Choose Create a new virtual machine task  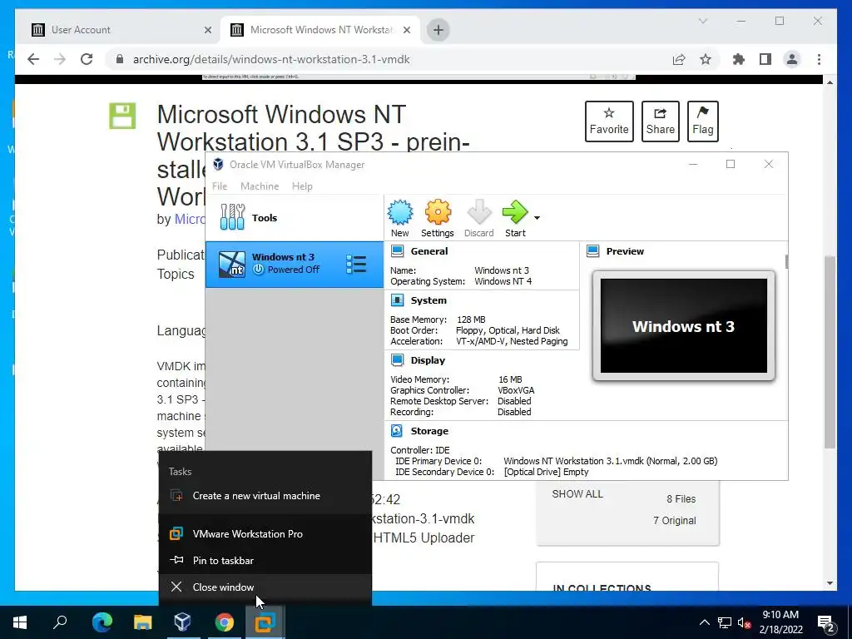(265, 496)
